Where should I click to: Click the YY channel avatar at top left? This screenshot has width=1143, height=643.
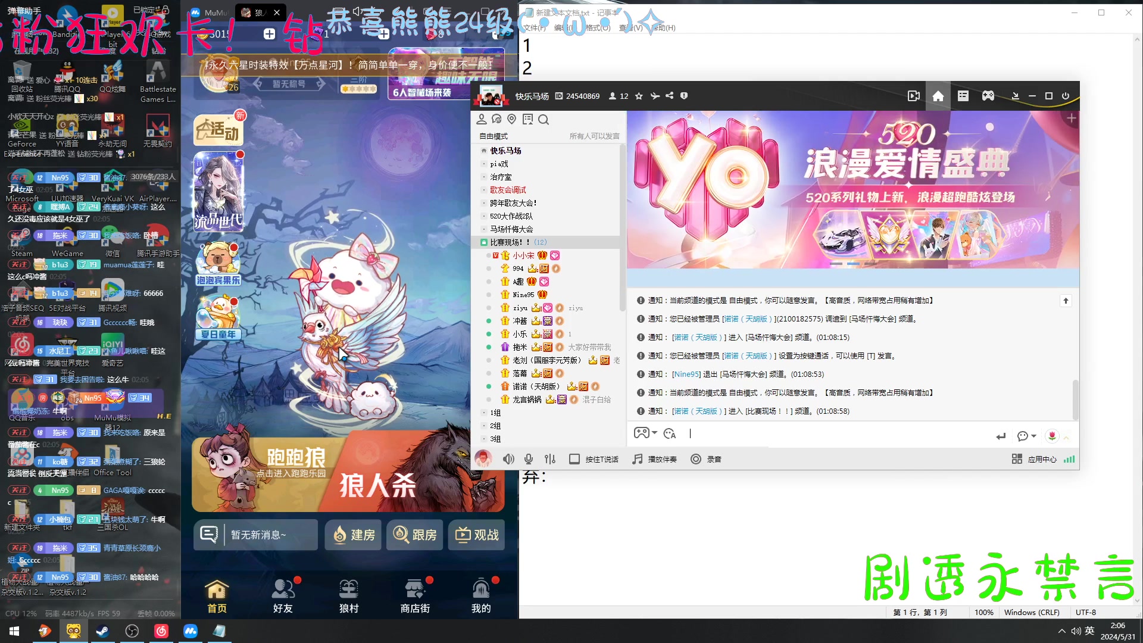click(x=491, y=96)
